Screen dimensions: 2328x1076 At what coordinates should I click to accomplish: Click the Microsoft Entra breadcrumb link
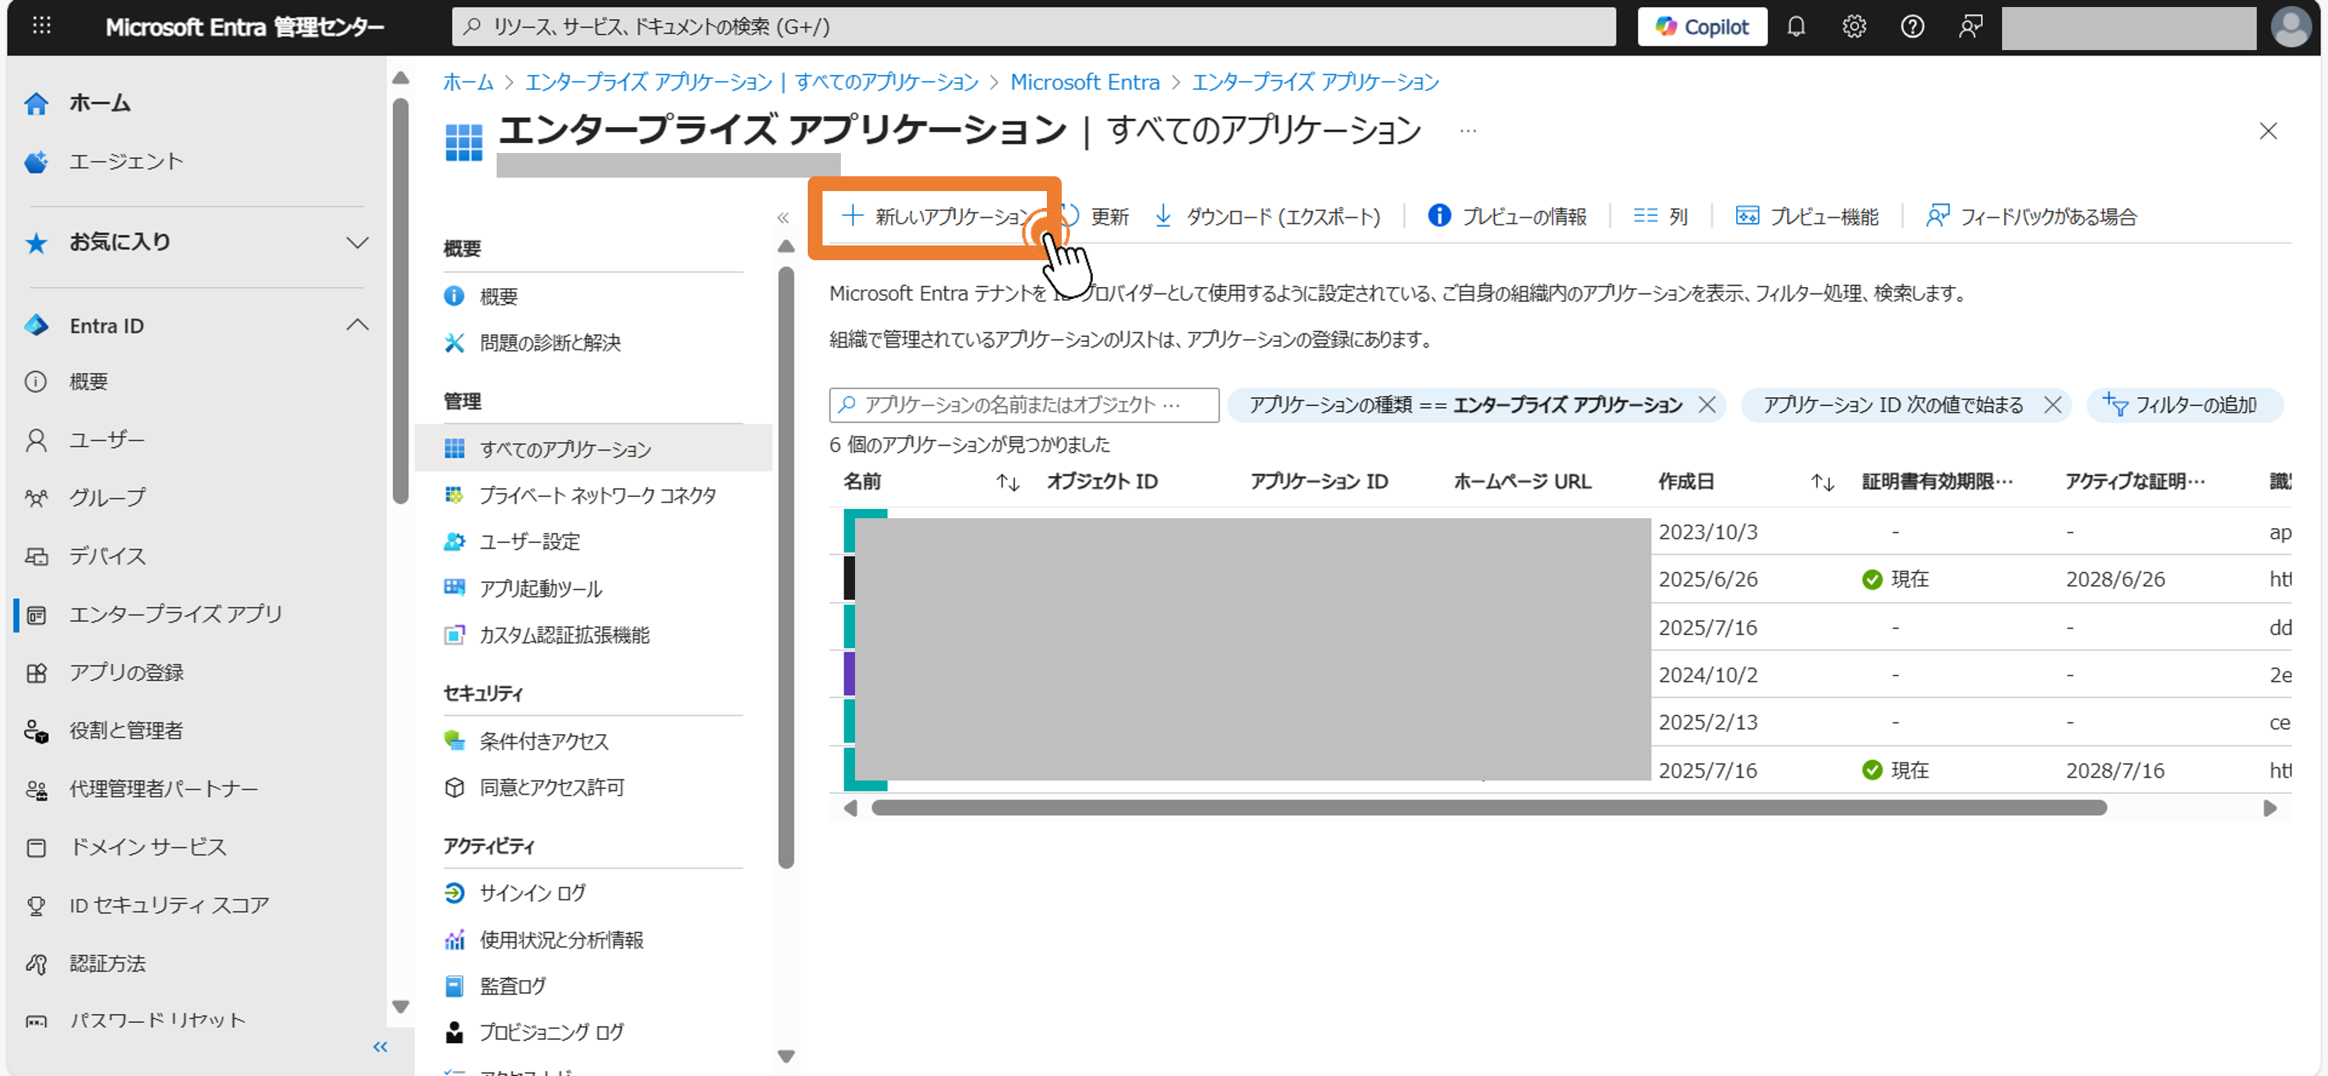[1084, 82]
